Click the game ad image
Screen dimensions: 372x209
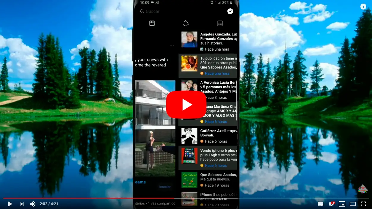pos(155,128)
